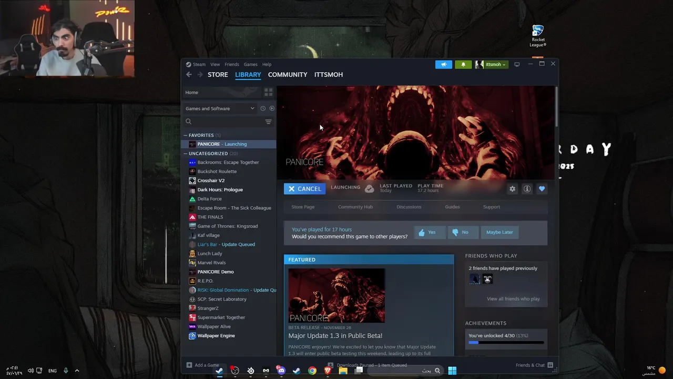View all friends who play
Image resolution: width=673 pixels, height=379 pixels.
513,299
